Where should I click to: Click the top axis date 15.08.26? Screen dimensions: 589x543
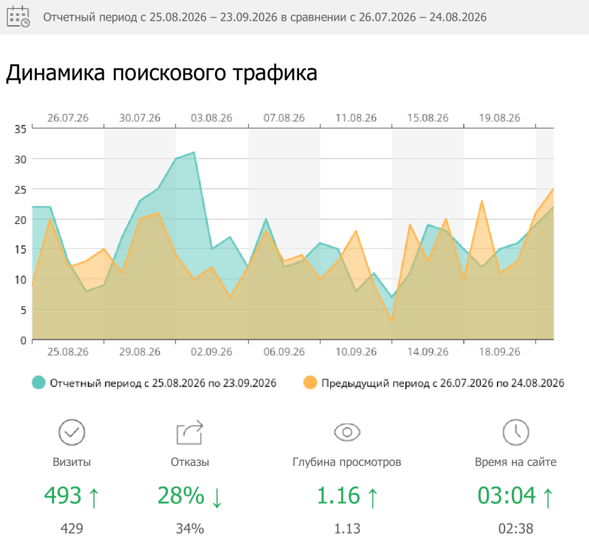(x=428, y=118)
